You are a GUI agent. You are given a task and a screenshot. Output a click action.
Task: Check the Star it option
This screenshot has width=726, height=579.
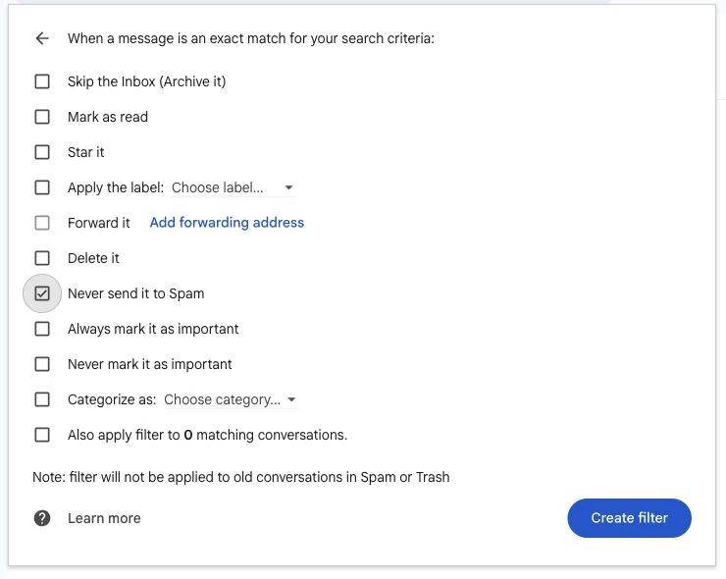pyautogui.click(x=42, y=152)
